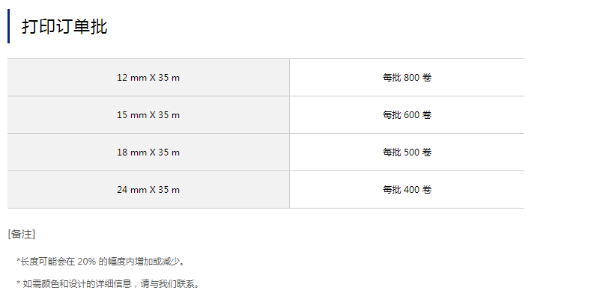Select the 每批 500 卷 cell

pyautogui.click(x=407, y=152)
